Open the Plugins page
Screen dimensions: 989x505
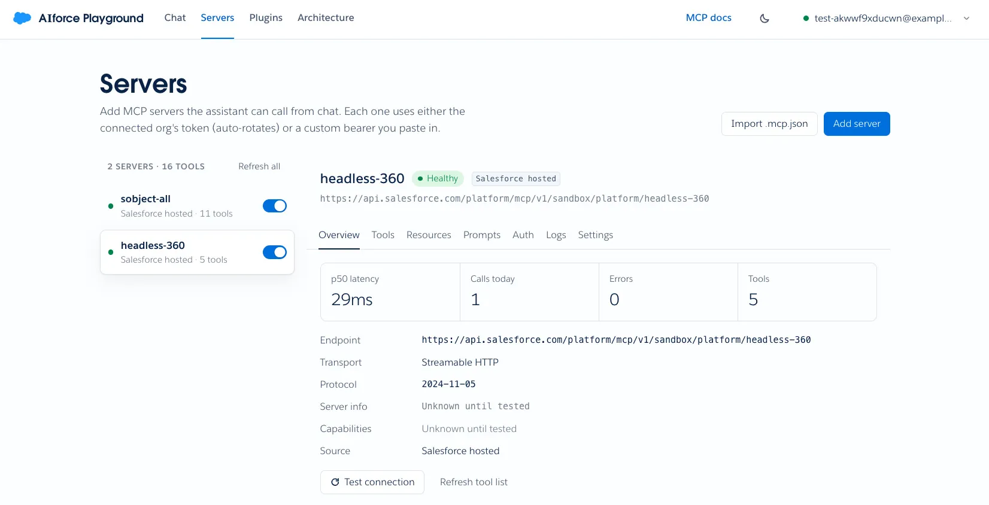(x=266, y=18)
